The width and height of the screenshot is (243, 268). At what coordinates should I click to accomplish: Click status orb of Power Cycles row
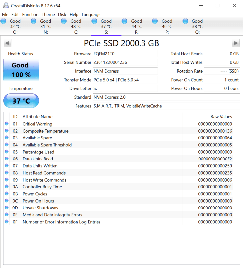pos(7,194)
